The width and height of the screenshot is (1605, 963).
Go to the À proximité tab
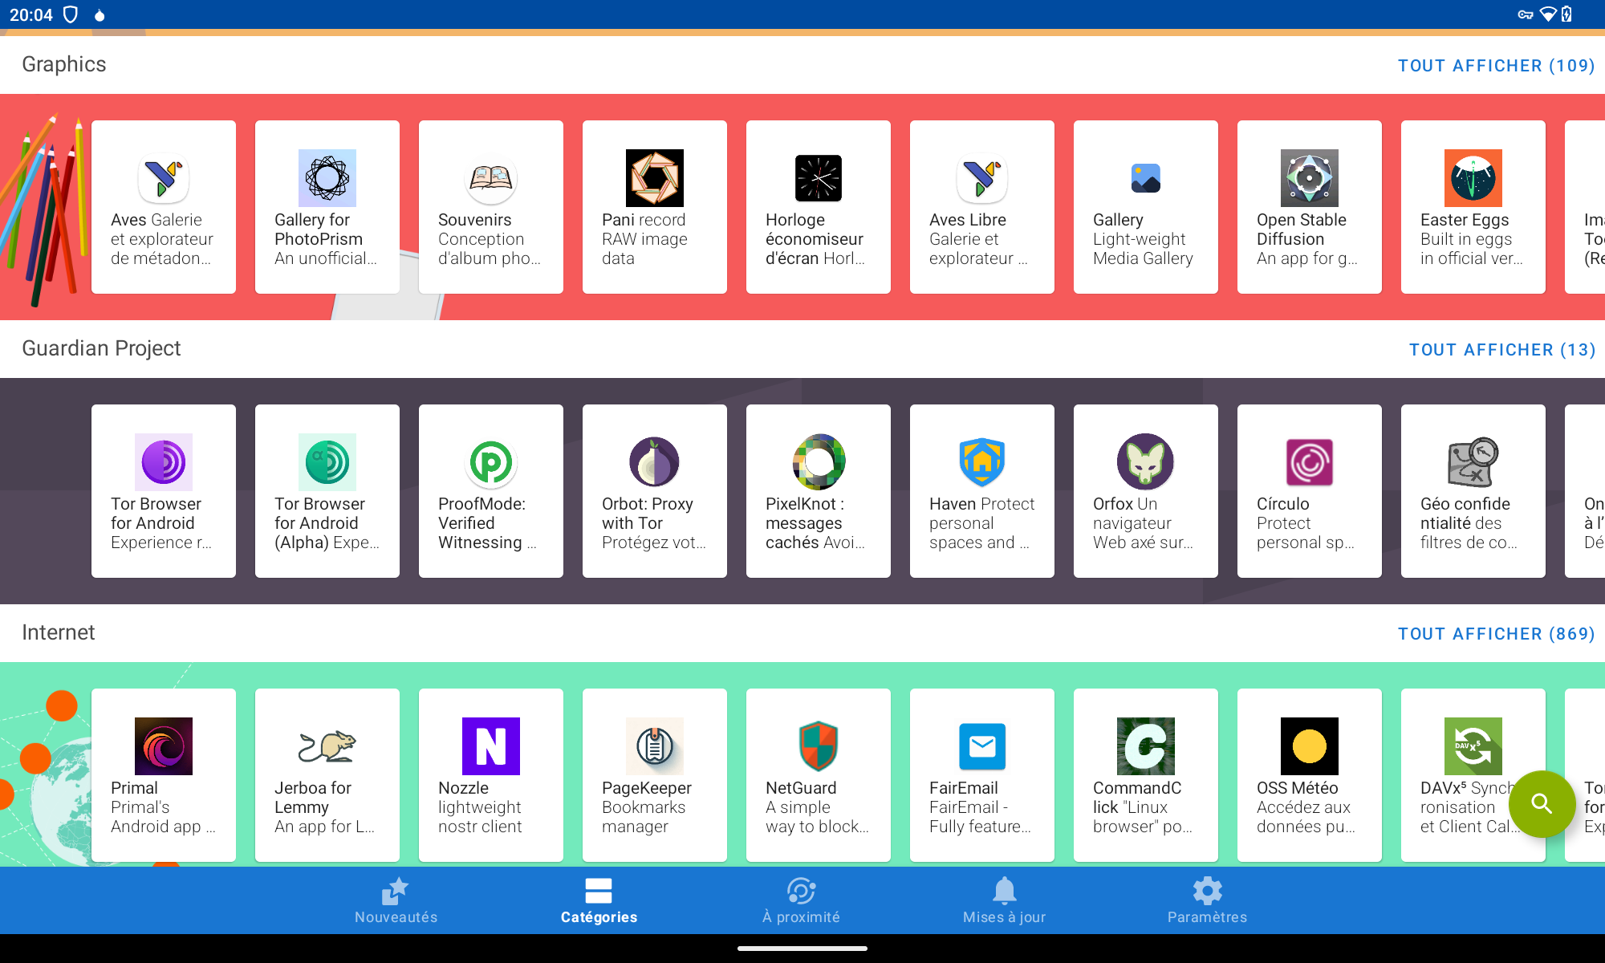coord(801,900)
